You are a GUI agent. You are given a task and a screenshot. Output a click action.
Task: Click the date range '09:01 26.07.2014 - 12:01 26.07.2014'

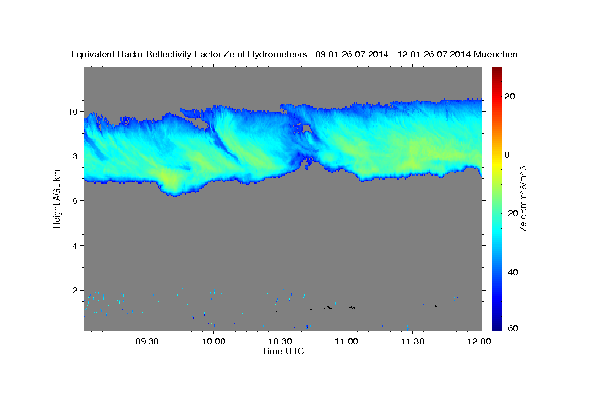point(393,54)
